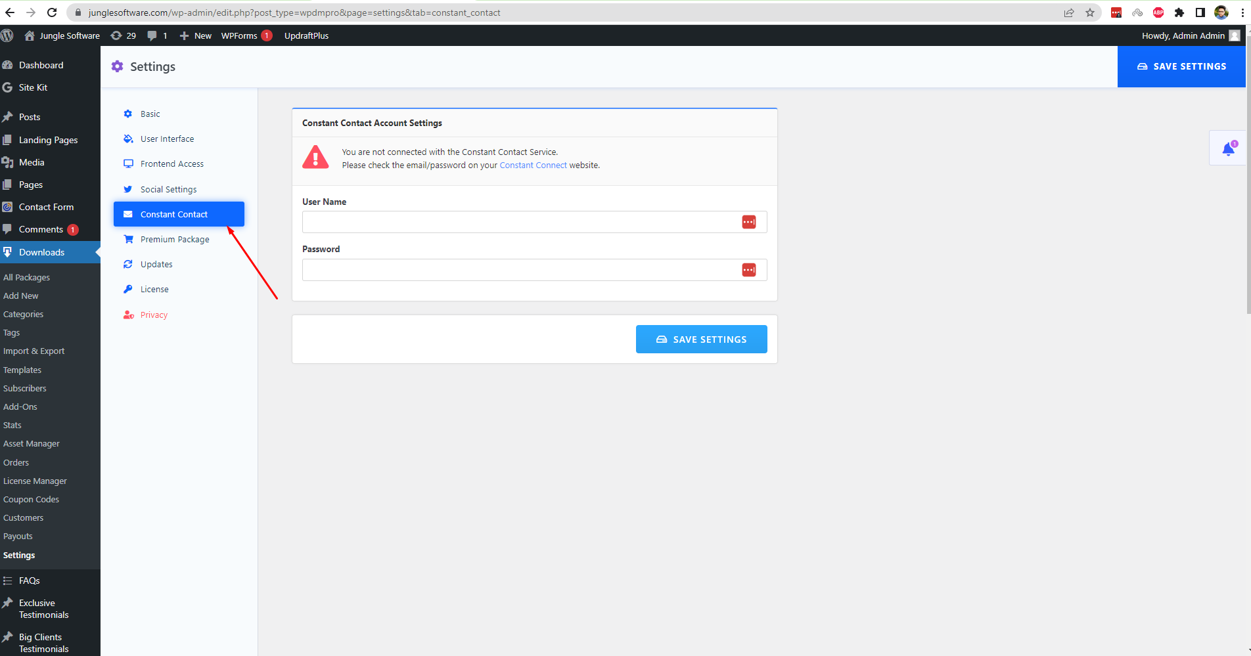
Task: Open All Packages submenu
Action: [x=26, y=277]
